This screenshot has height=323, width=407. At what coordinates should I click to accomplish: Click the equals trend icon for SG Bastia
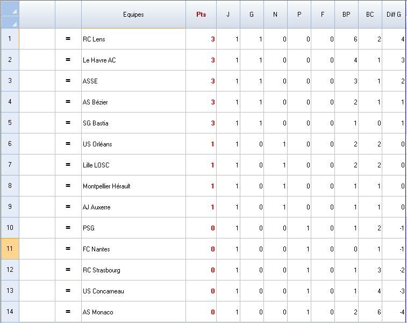(68, 123)
